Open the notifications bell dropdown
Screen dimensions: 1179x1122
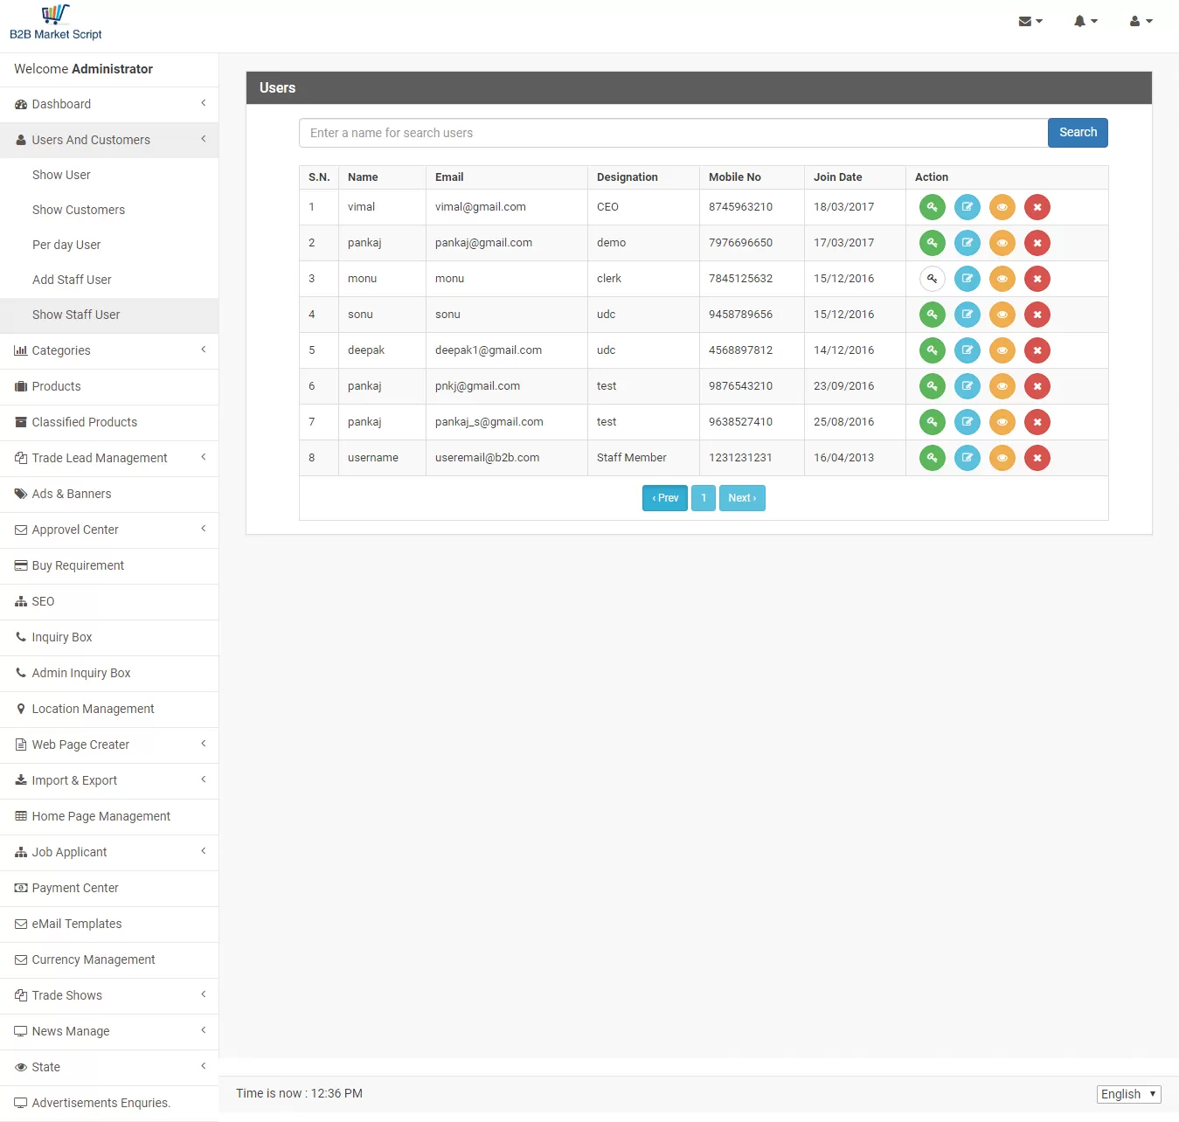[1085, 21]
